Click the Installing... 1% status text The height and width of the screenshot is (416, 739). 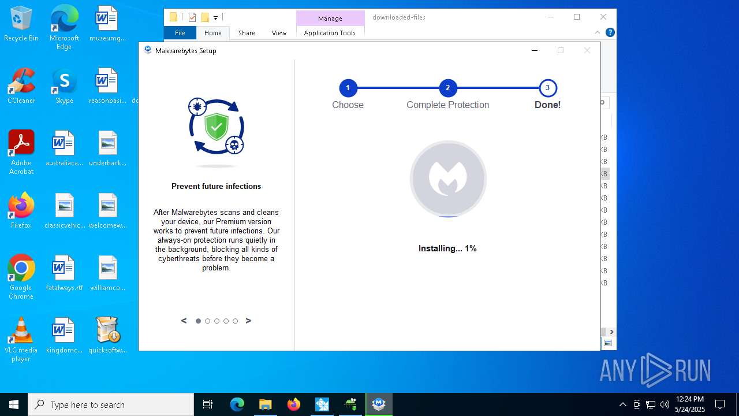tap(447, 248)
